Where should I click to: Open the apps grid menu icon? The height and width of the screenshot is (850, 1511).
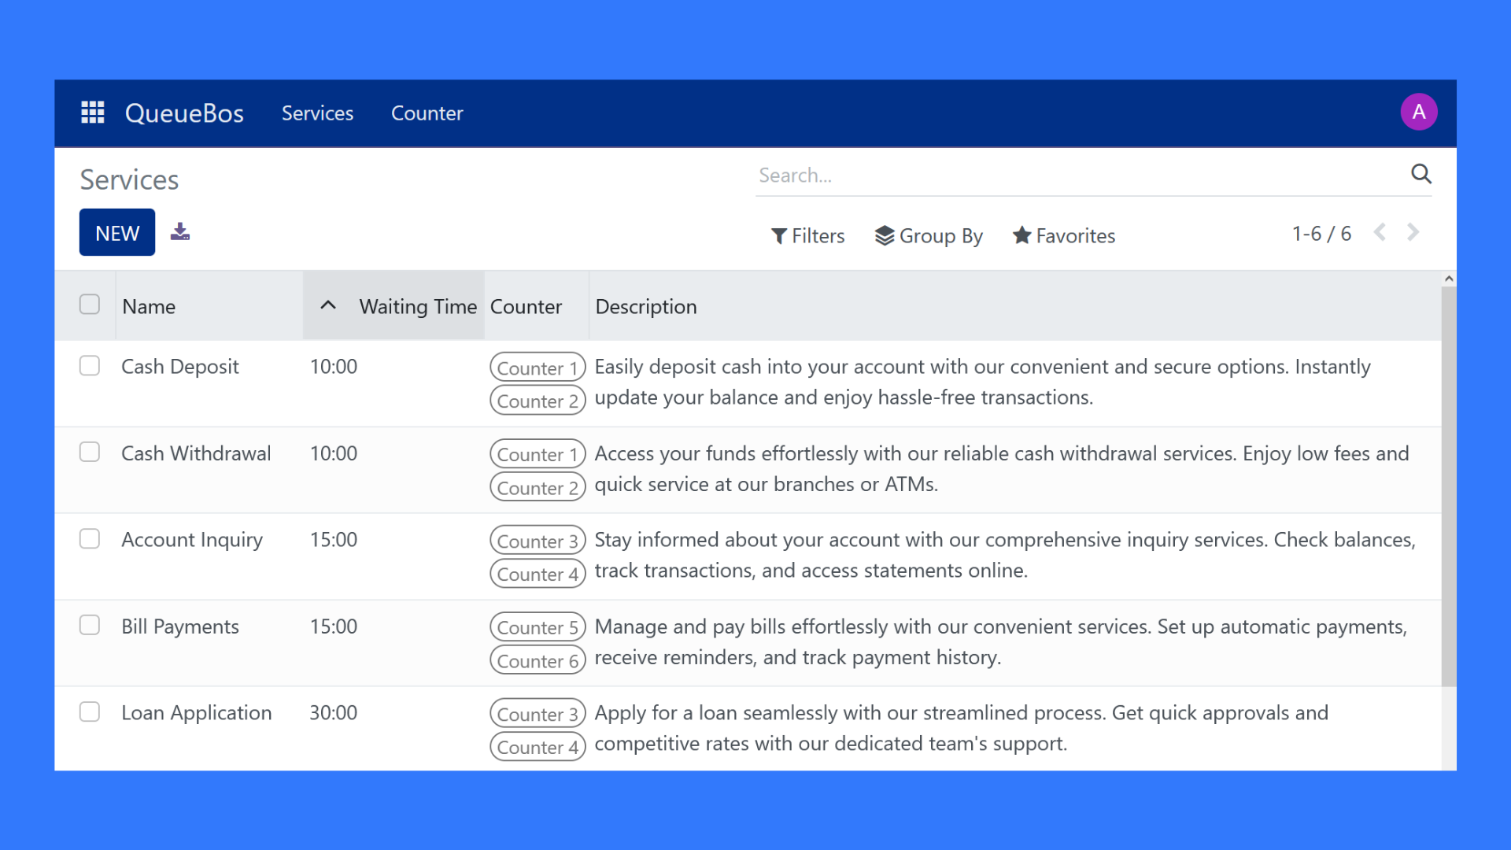click(93, 113)
